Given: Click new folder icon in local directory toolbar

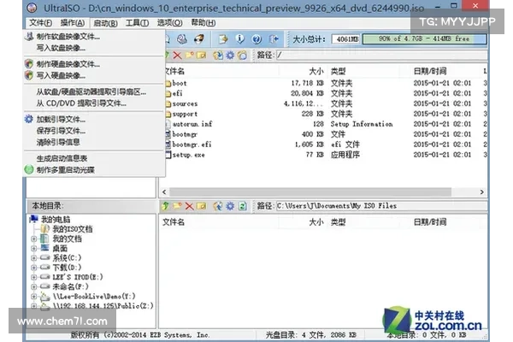Looking at the screenshot, I should (177, 206).
